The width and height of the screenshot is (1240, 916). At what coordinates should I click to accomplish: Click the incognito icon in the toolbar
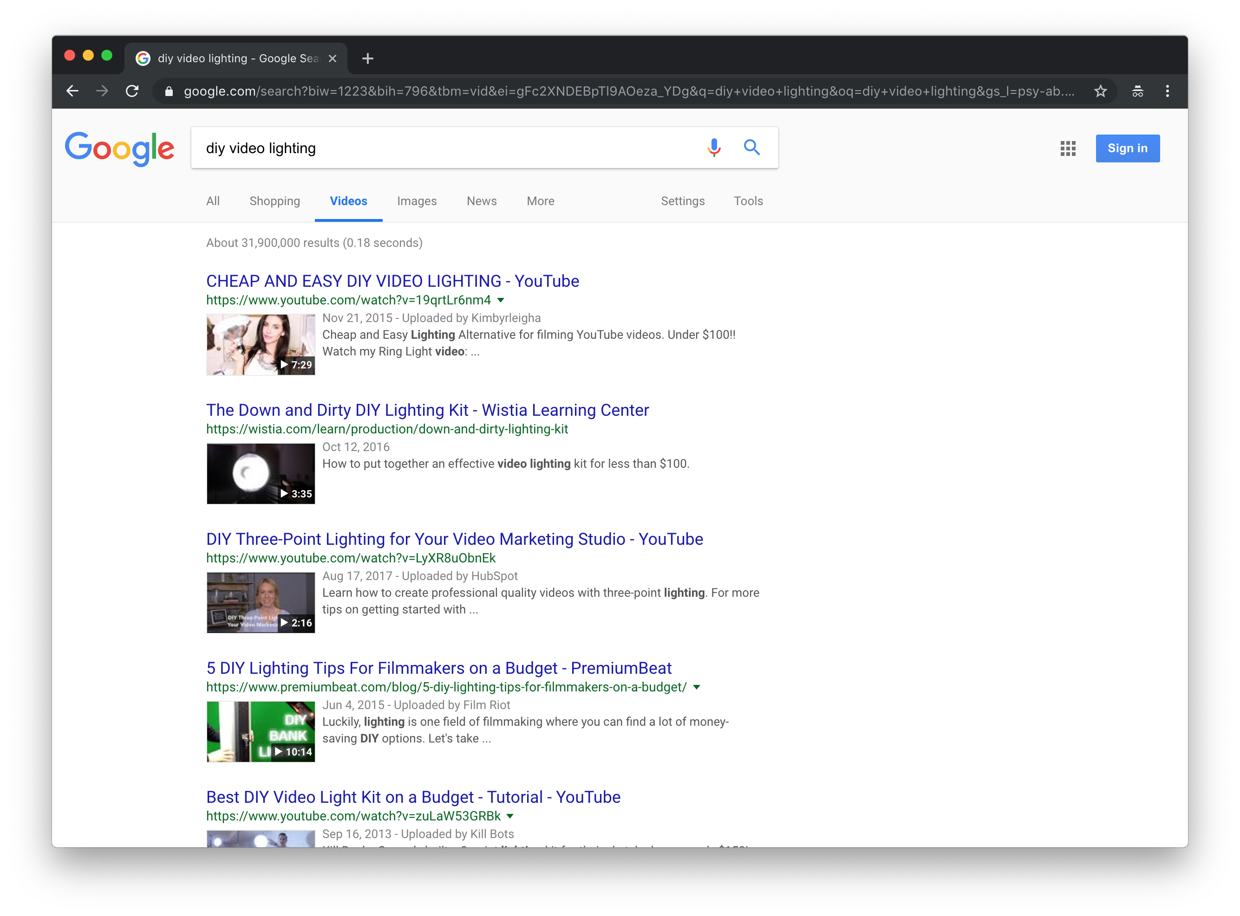pos(1137,91)
